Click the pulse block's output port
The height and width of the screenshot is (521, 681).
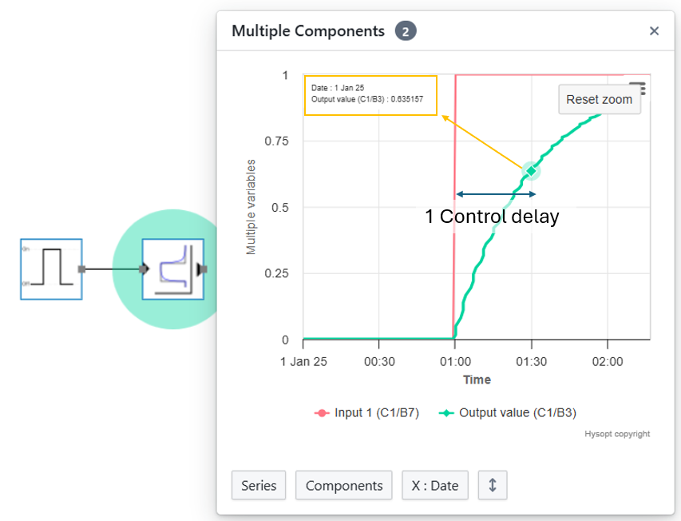(81, 269)
